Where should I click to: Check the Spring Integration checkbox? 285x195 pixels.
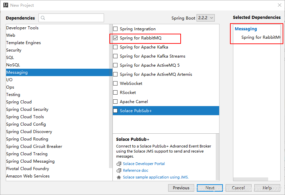(x=115, y=29)
